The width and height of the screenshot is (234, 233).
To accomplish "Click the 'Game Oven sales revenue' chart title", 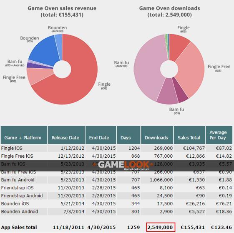I will (x=62, y=12).
